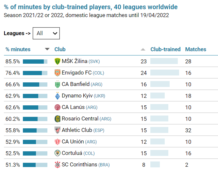Viewport: 218px width, 170px height.
Task: Sort by Club-trained column header
Action: [x=165, y=49]
